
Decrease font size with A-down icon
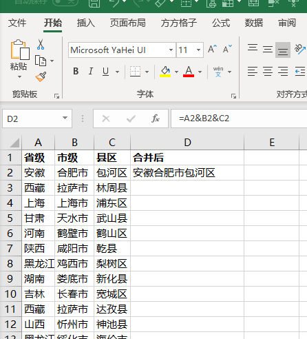coord(227,49)
